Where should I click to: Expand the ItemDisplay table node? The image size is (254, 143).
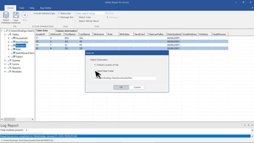9,42
